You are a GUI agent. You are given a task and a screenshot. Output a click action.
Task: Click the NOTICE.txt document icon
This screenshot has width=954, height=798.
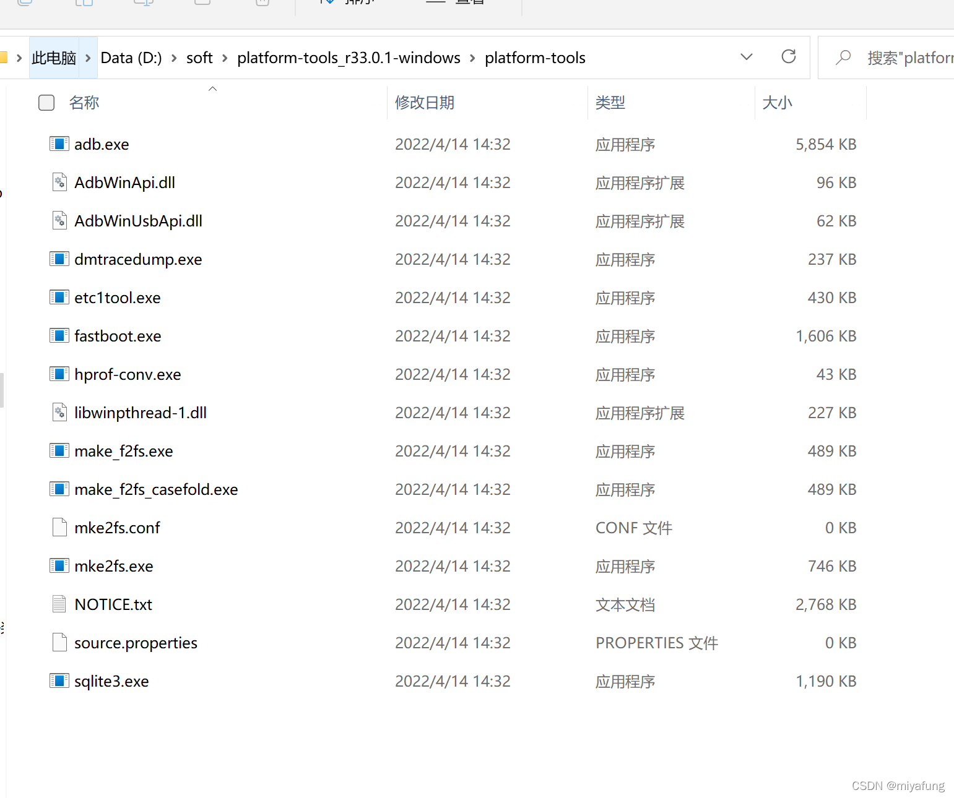59,604
